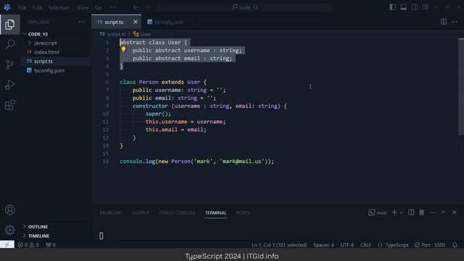The height and width of the screenshot is (261, 464).
Task: Go back using the left arrow
Action: pos(136,7)
